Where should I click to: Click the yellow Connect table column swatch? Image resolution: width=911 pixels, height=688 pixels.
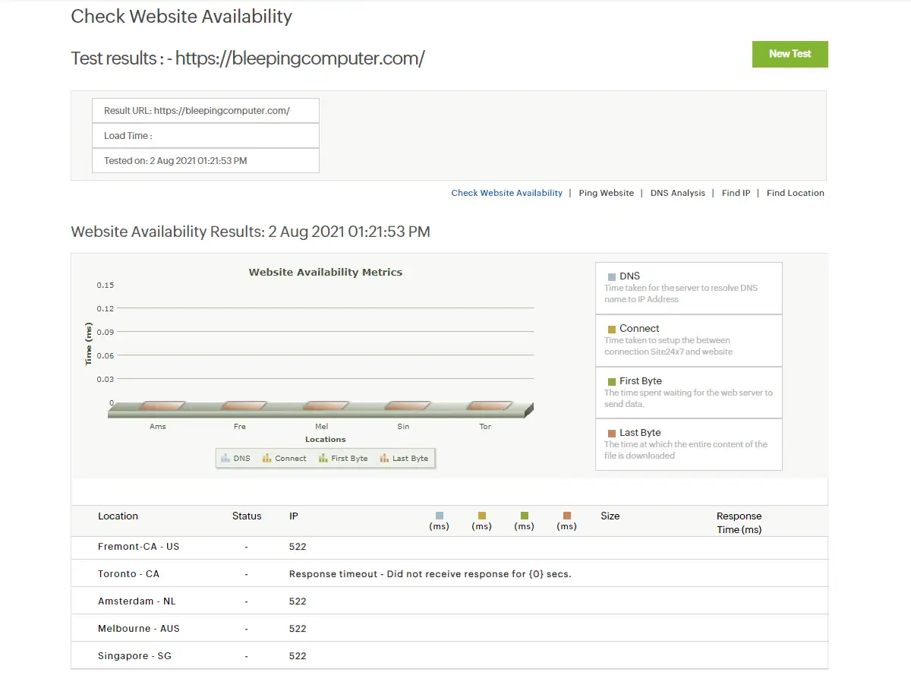[x=482, y=516]
